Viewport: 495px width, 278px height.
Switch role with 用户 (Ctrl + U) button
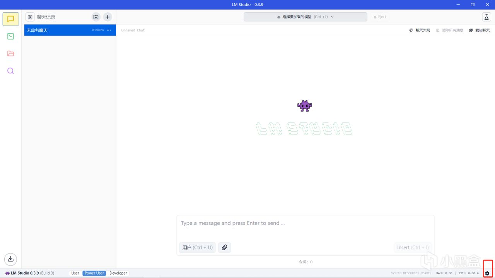[x=198, y=247]
